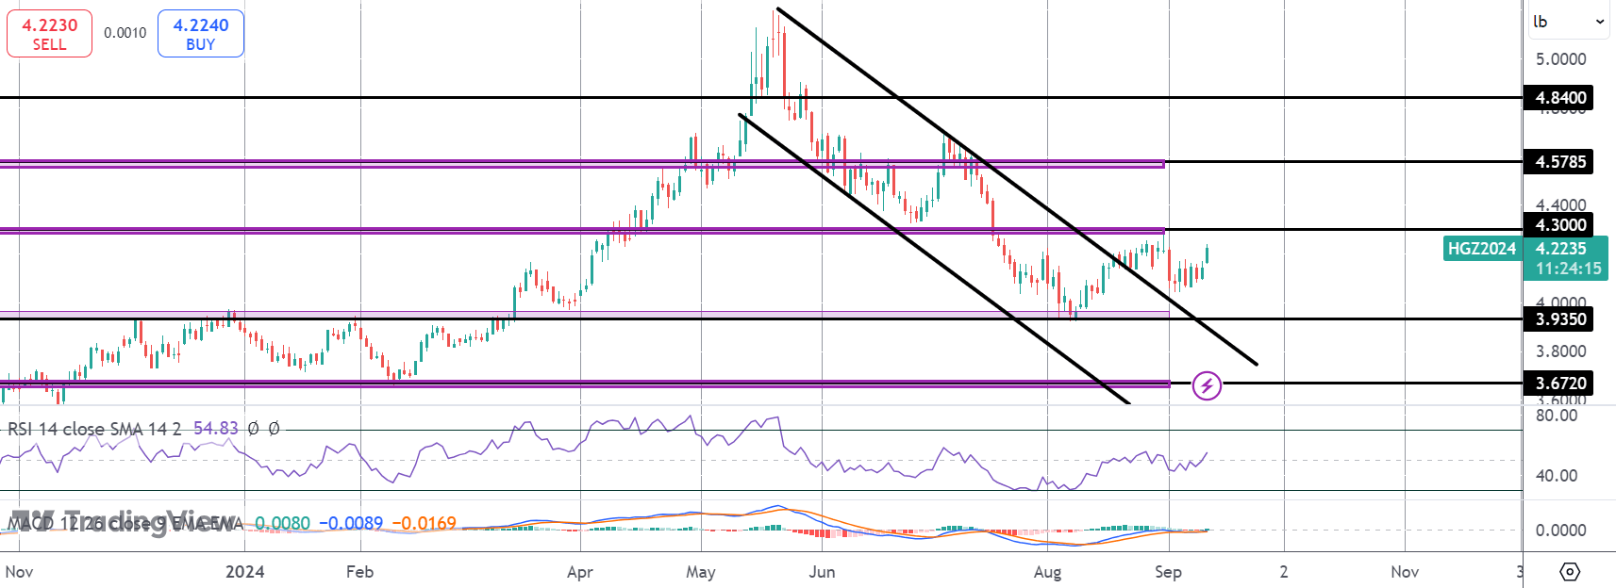The height and width of the screenshot is (588, 1616).
Task: Click the 4.2240 BUY button
Action: [200, 34]
